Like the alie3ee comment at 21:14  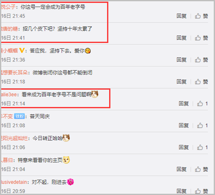coord(203,104)
